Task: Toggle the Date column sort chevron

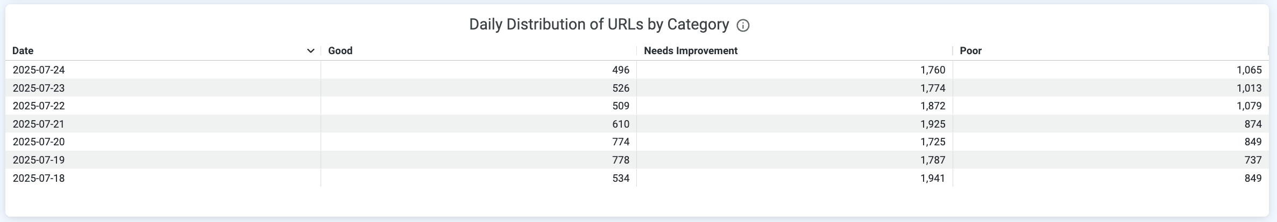Action: click(310, 51)
